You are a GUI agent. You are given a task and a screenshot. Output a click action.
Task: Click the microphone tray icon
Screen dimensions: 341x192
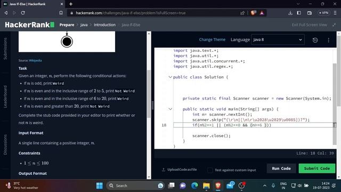(x=273, y=186)
